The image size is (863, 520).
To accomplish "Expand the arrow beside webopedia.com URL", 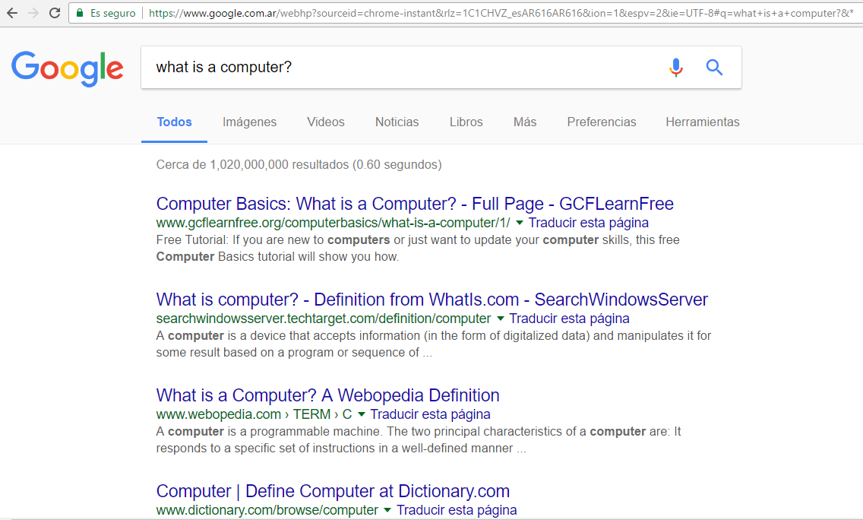I will (361, 415).
